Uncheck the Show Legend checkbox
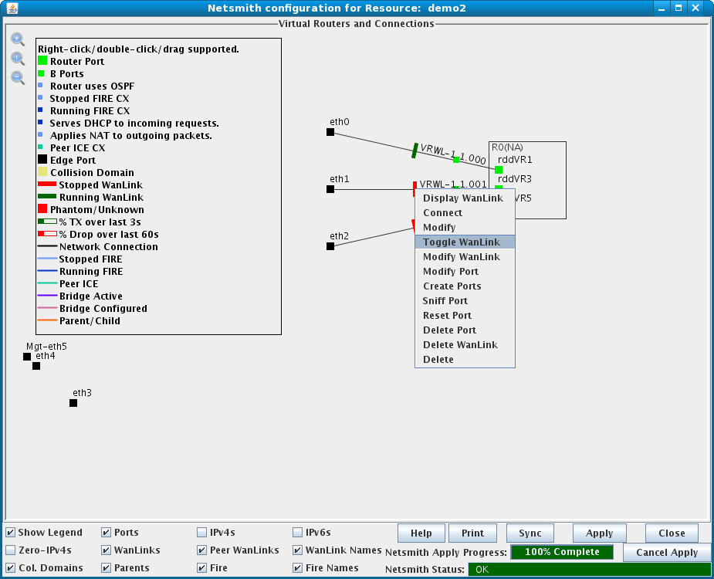This screenshot has width=714, height=579. pyautogui.click(x=11, y=532)
